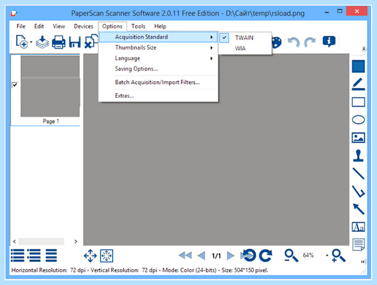Click the info speech-bubble icon

click(329, 41)
